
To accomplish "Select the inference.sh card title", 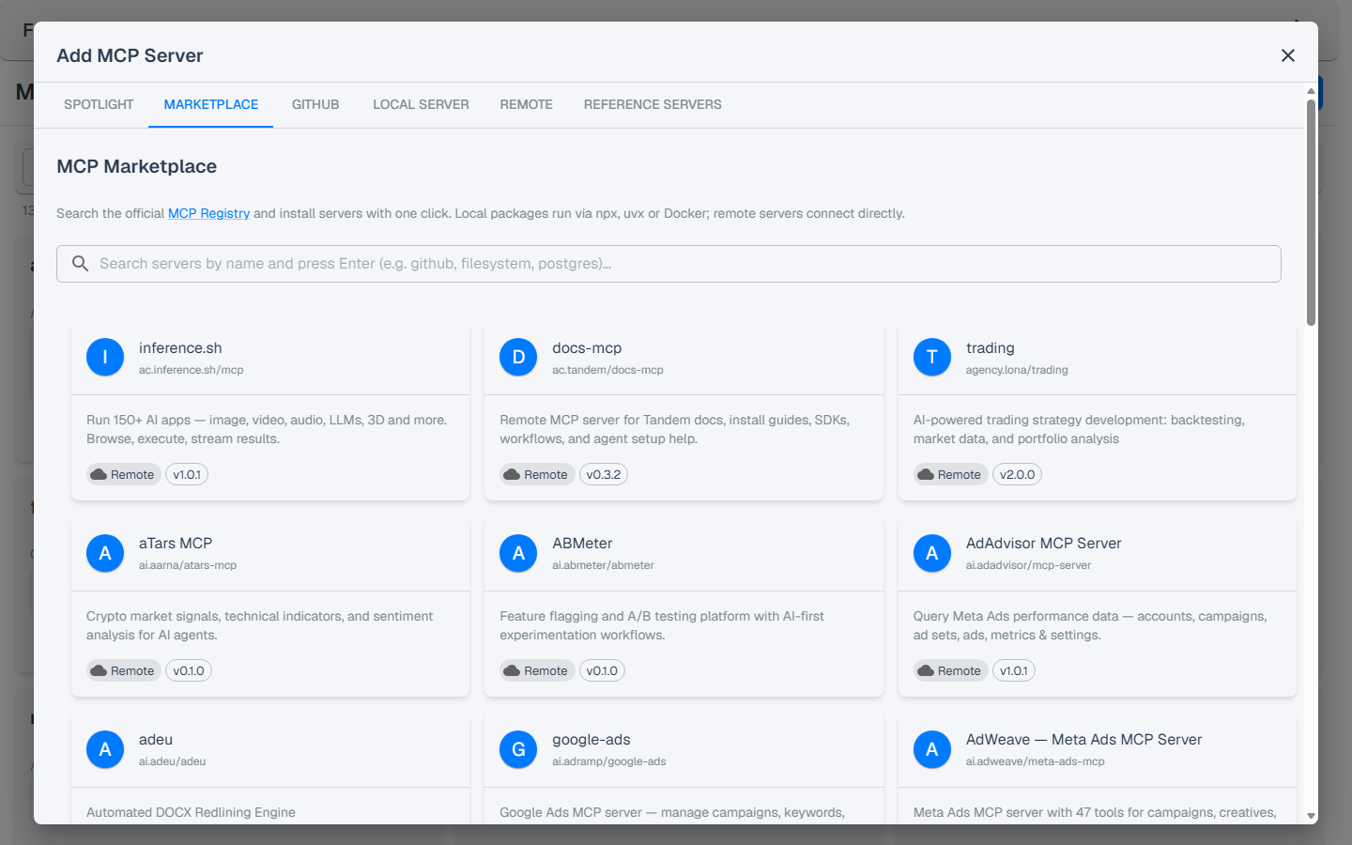I will (x=180, y=347).
